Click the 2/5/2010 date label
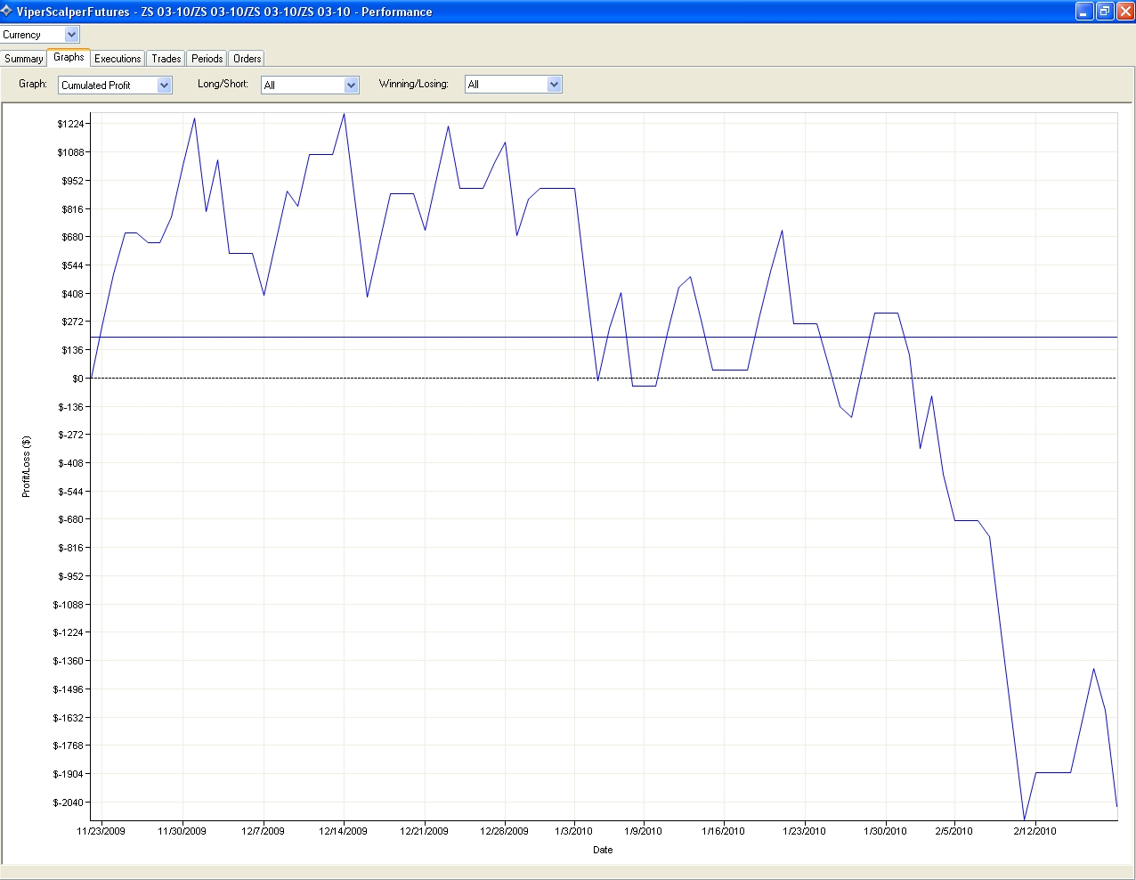Image resolution: width=1136 pixels, height=880 pixels. (x=954, y=831)
